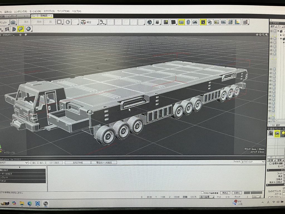Click the X coordinate value field
Image resolution: width=285 pixels, height=214 pixels.
point(149,197)
